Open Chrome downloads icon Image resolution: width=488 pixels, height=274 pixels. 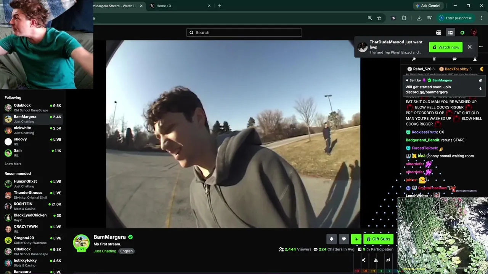(419, 18)
